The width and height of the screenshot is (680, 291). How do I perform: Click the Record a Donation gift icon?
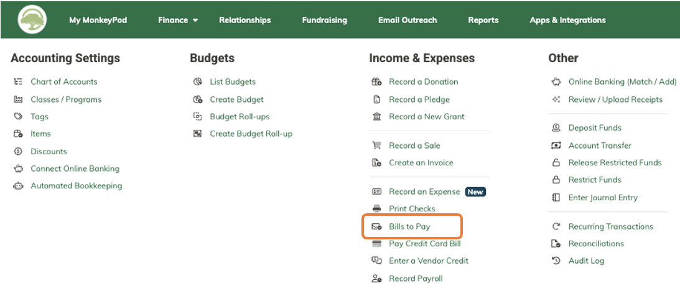point(376,81)
